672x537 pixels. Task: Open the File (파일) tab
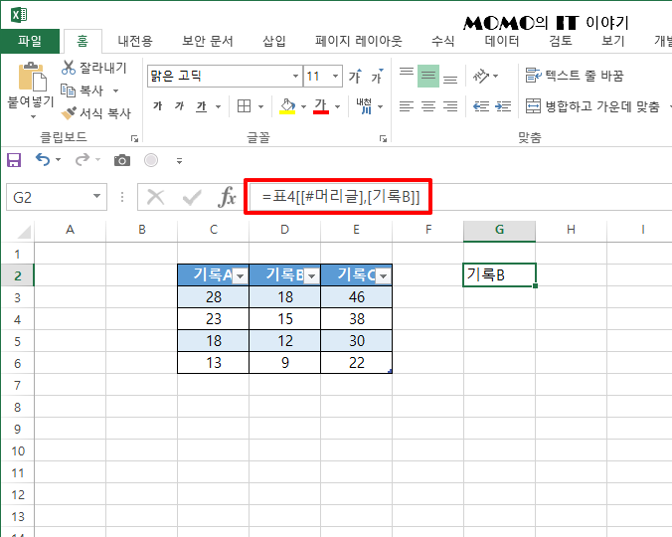[30, 41]
